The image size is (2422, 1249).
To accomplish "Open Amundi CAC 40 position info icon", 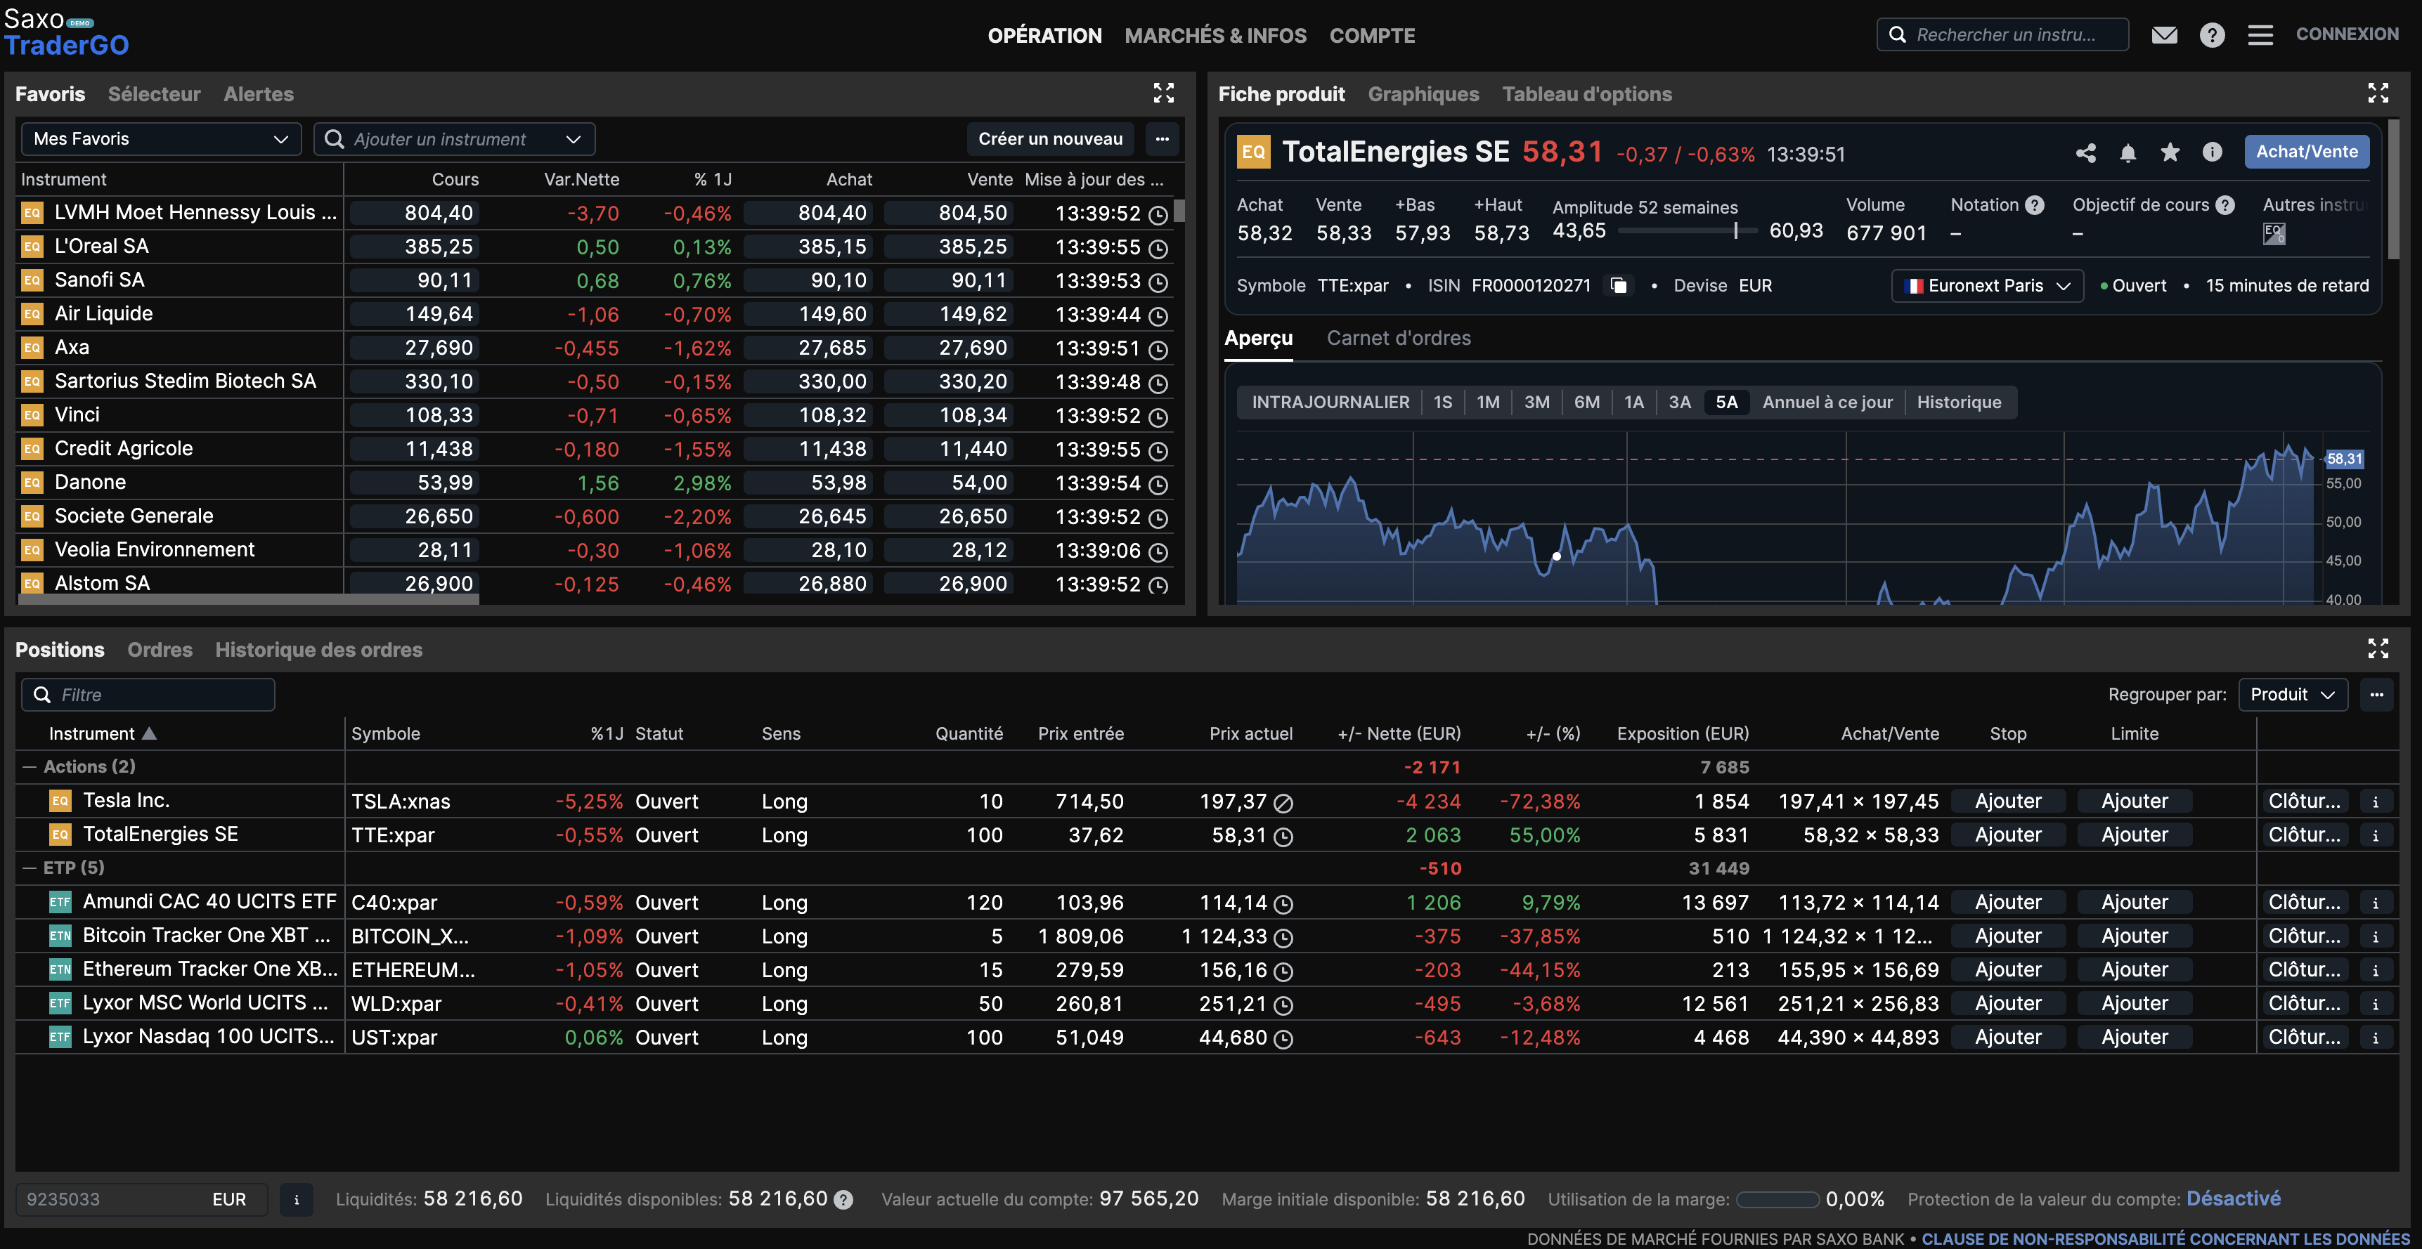I will [x=2376, y=903].
